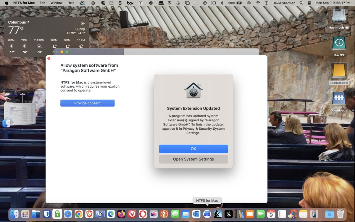This screenshot has height=222, width=355.
Task: Open Kindle from the Dock
Action: pyautogui.click(x=218, y=214)
